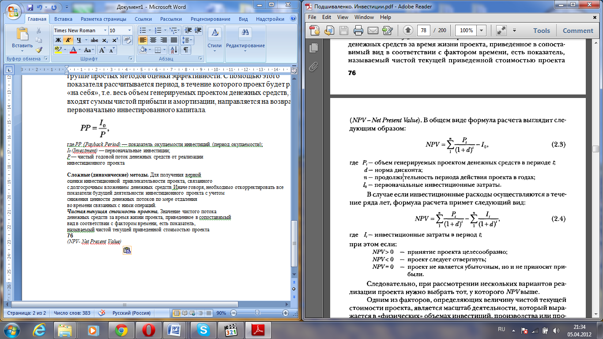Image resolution: width=603 pixels, height=339 pixels.
Task: Shrink font size button
Action: tap(111, 50)
